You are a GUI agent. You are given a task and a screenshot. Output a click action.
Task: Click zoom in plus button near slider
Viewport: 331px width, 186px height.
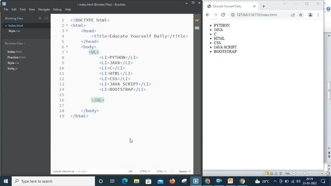click(322, 174)
